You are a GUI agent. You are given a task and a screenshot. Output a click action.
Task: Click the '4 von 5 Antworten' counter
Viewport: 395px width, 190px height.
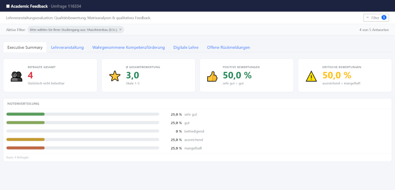(374, 30)
